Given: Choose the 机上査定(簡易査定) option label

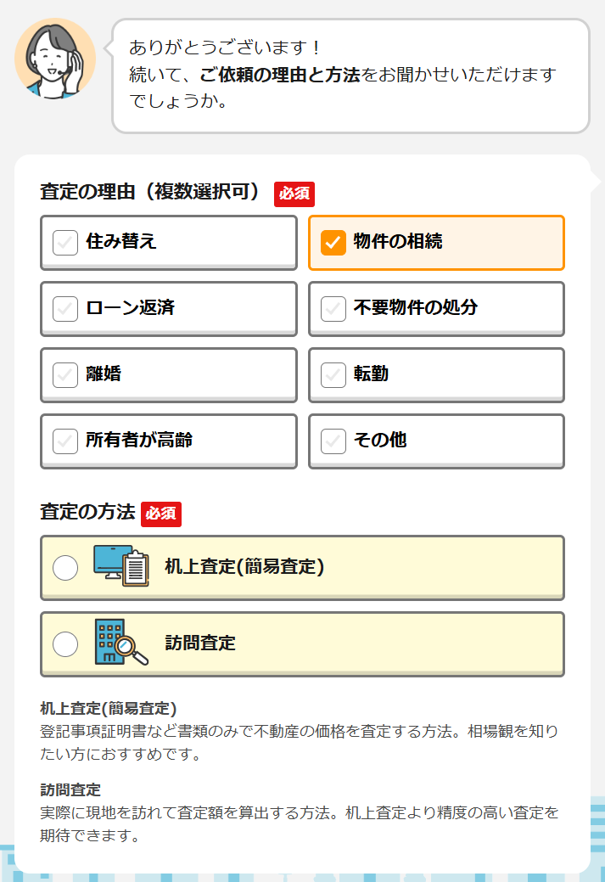Looking at the screenshot, I should pyautogui.click(x=244, y=567).
